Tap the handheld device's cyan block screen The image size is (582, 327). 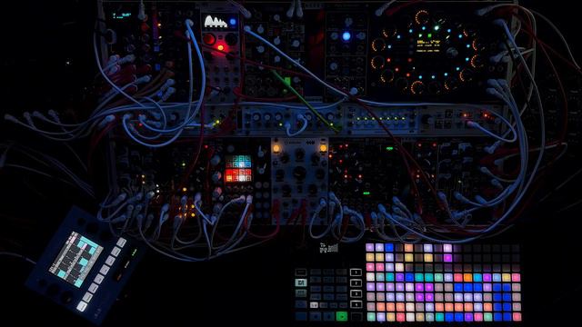(76, 259)
